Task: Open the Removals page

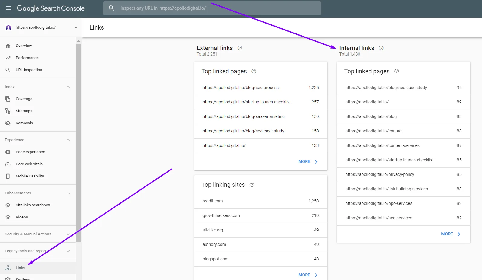Action: pyautogui.click(x=38, y=123)
